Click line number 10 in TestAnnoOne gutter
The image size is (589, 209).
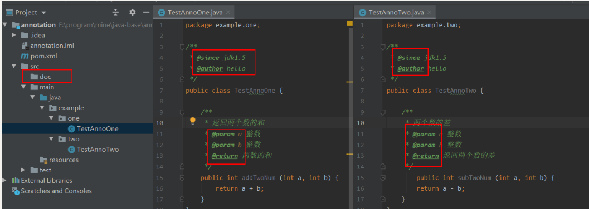[x=159, y=123]
